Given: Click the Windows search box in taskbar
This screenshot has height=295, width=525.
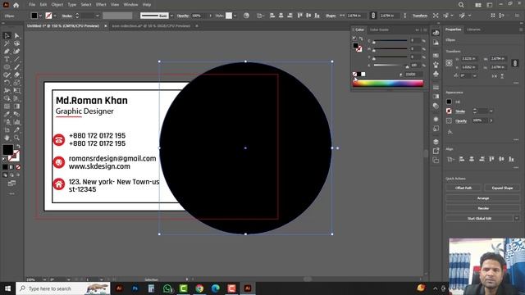Looking at the screenshot, I should pos(63,288).
